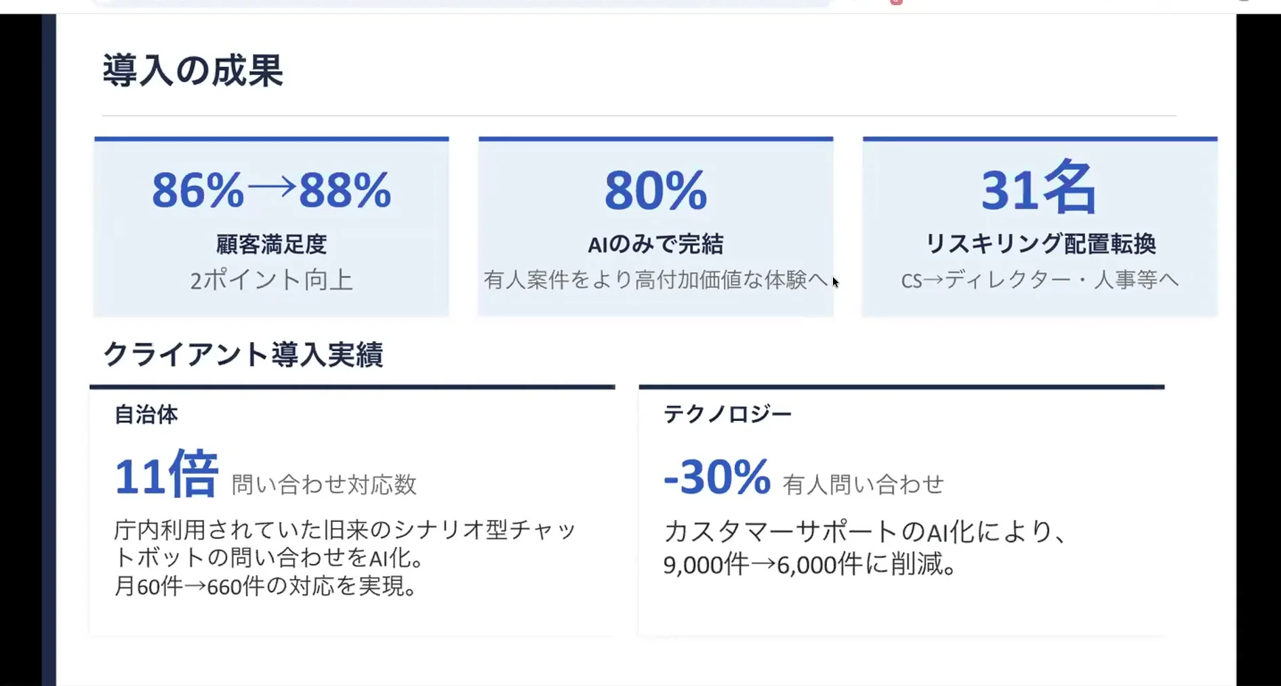The height and width of the screenshot is (686, 1281).
Task: Click the 問い合わせ対応数 label
Action: [x=324, y=485]
